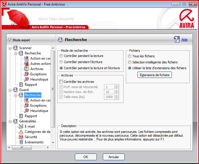199x164 pixels.
Task: Collapse the Scanner tree node
Action: click(x=10, y=48)
